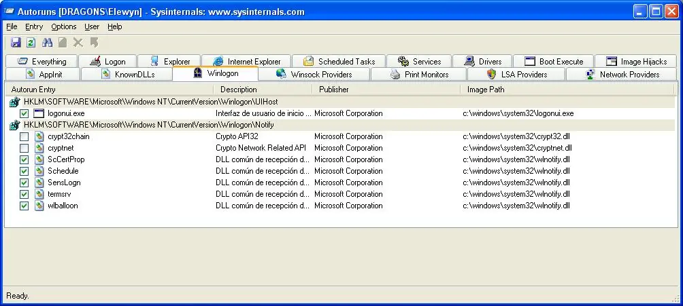
Task: Switch to the Services tab
Action: point(419,61)
